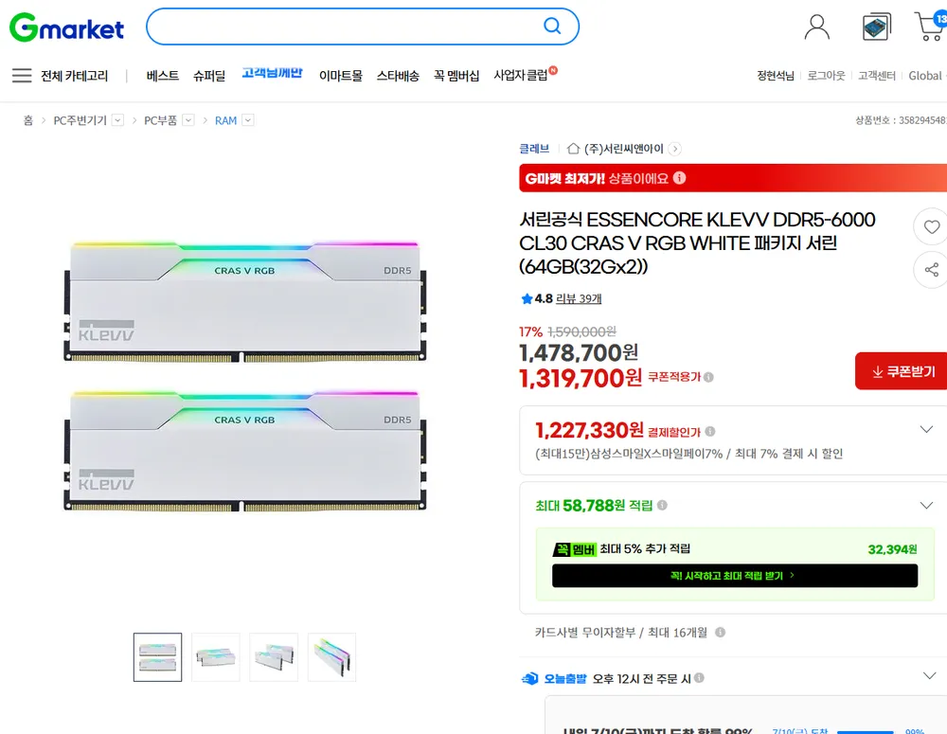This screenshot has height=734, width=947.
Task: Go to 슈퍼딜 tab
Action: click(209, 76)
